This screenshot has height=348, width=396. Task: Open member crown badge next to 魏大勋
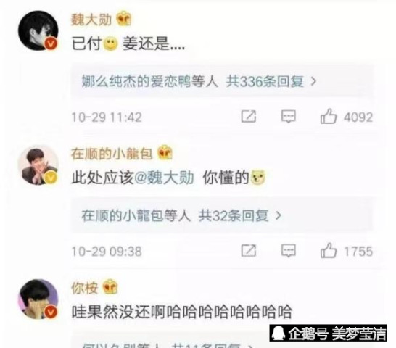tap(124, 19)
